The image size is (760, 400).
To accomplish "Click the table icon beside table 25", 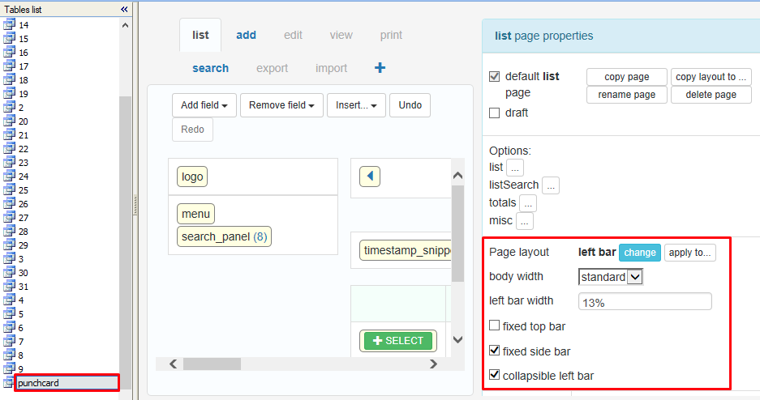I will (10, 189).
